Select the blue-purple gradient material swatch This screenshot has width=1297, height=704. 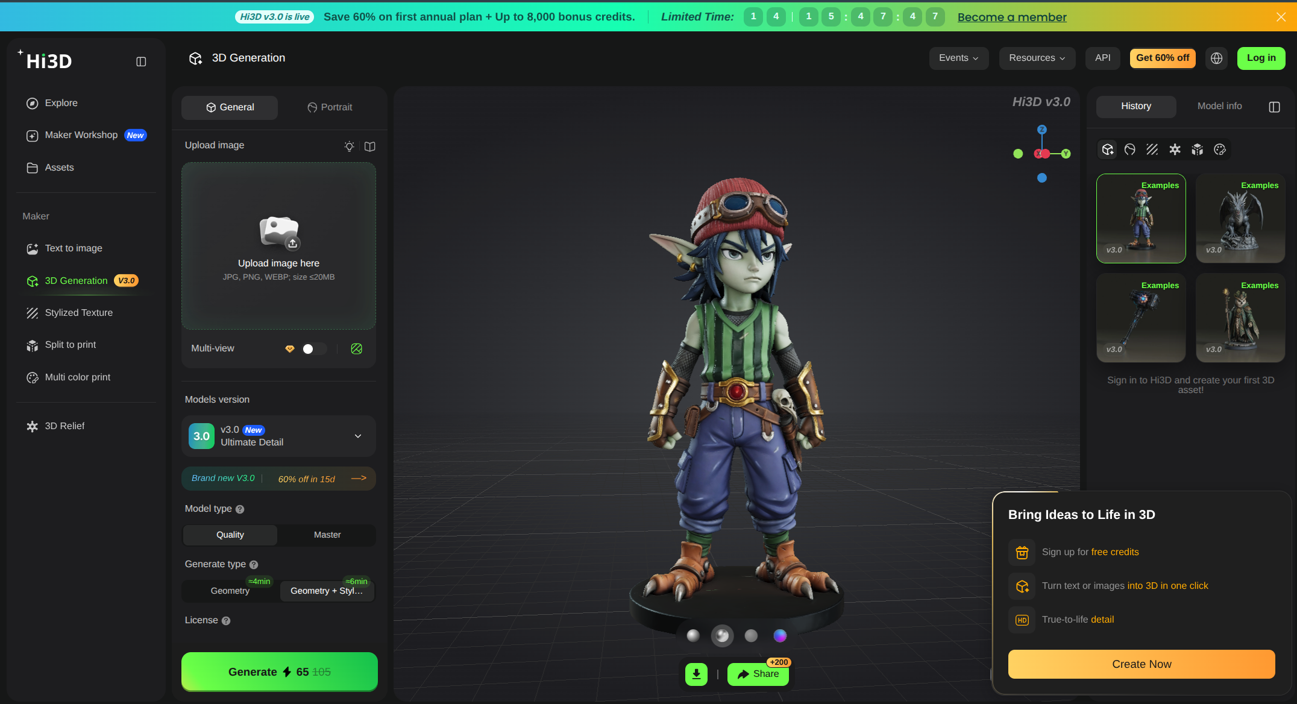coord(780,635)
